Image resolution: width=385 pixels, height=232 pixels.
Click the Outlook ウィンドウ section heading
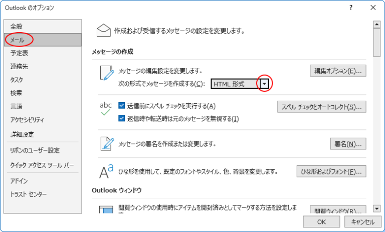[117, 190]
